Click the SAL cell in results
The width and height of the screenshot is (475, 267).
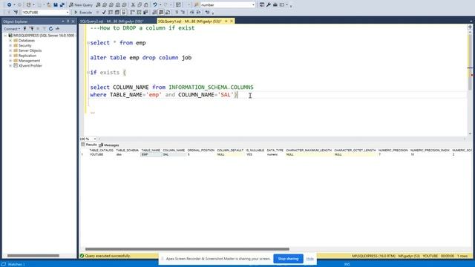click(x=174, y=154)
